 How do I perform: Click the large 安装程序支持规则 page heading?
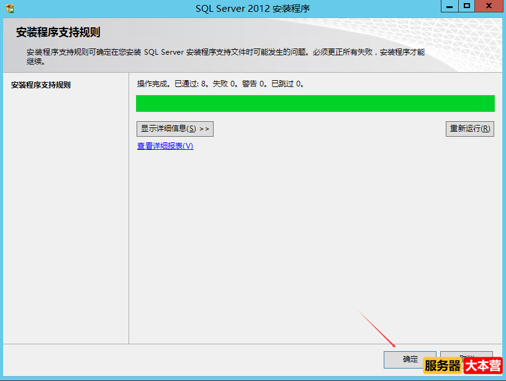[58, 32]
